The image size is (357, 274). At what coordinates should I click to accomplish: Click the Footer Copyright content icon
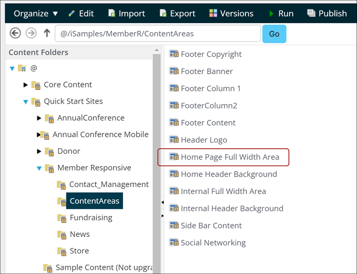click(174, 54)
